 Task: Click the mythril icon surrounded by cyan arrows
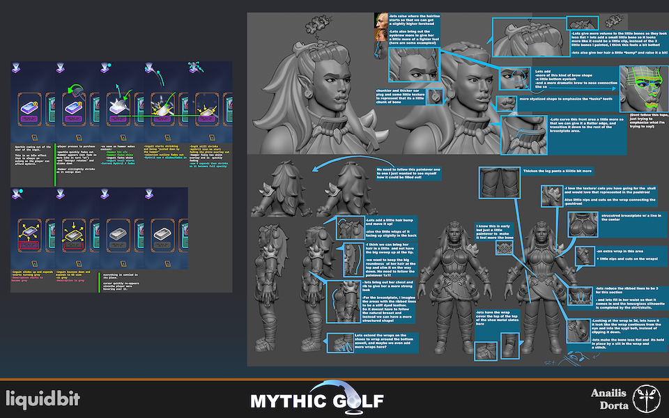194,67
